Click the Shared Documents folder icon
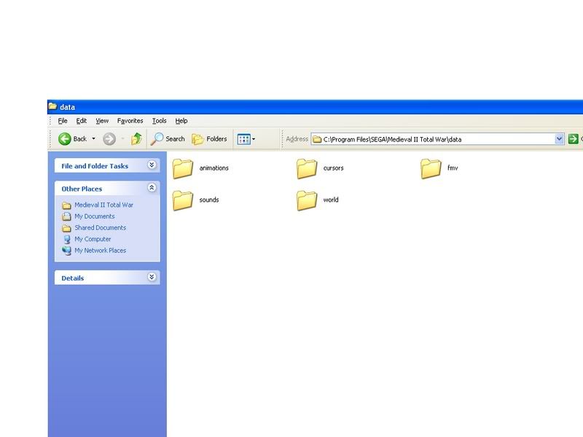This screenshot has height=437, width=583. pos(66,228)
